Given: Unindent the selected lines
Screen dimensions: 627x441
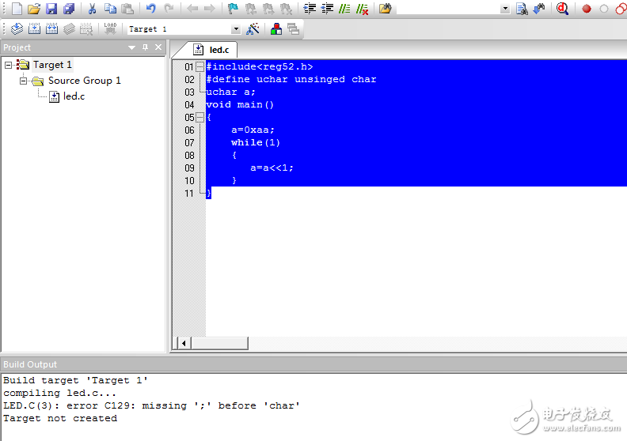Looking at the screenshot, I should [327, 9].
